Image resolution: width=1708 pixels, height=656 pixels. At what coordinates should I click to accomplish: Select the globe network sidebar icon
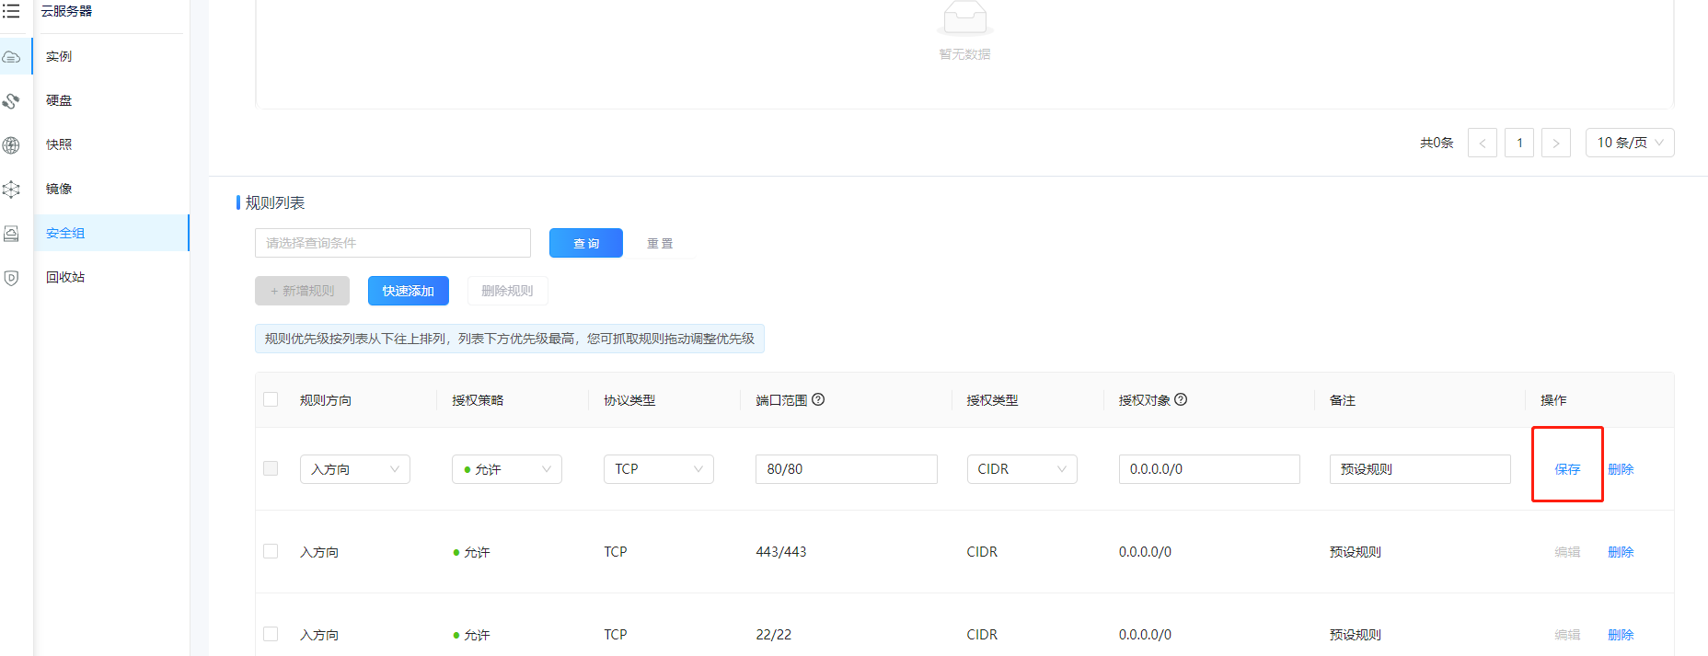(x=11, y=145)
